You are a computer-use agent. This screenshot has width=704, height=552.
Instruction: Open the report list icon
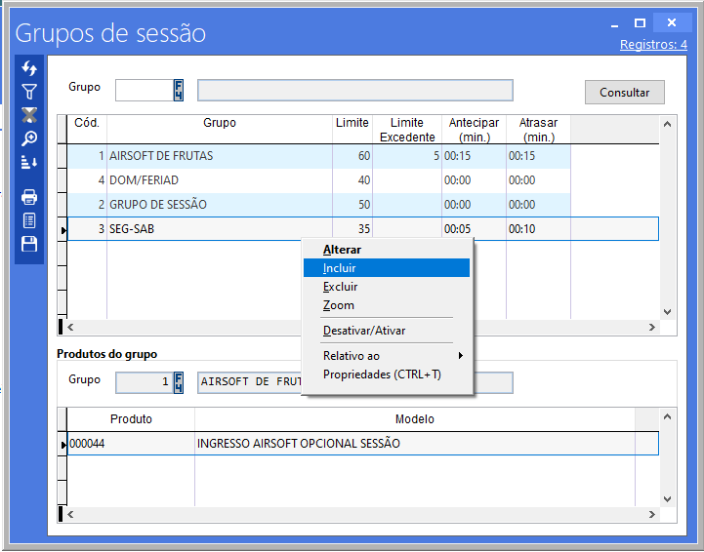(x=29, y=220)
